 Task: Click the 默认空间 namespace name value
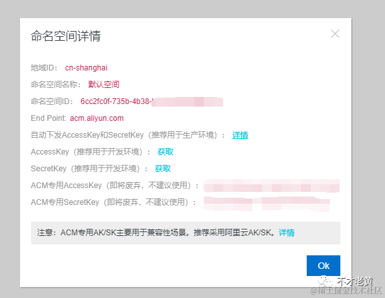point(104,85)
